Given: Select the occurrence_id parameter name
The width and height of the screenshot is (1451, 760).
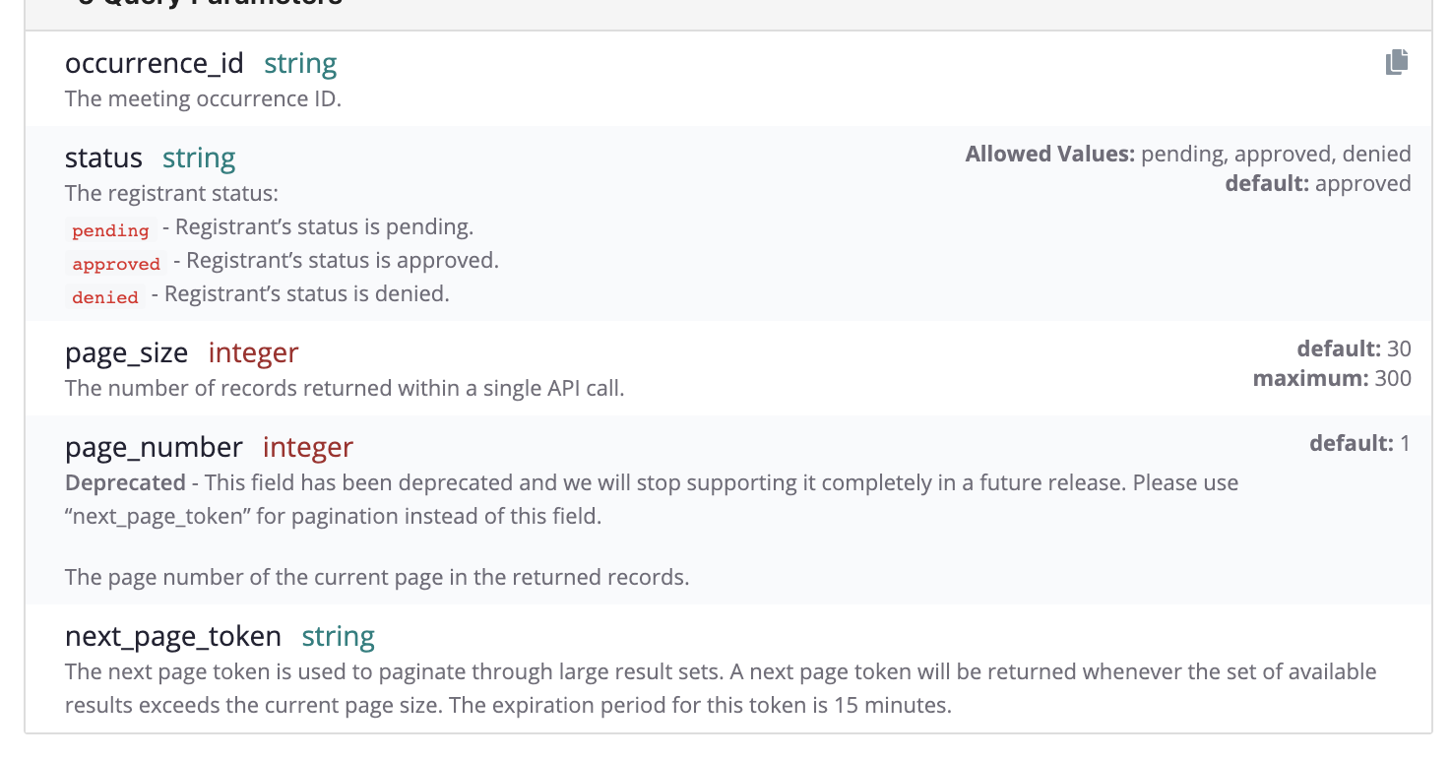Looking at the screenshot, I should click(154, 64).
